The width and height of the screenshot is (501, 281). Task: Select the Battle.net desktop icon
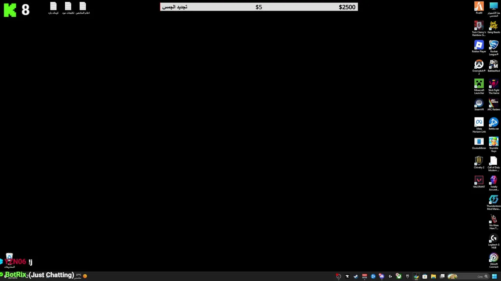[494, 124]
